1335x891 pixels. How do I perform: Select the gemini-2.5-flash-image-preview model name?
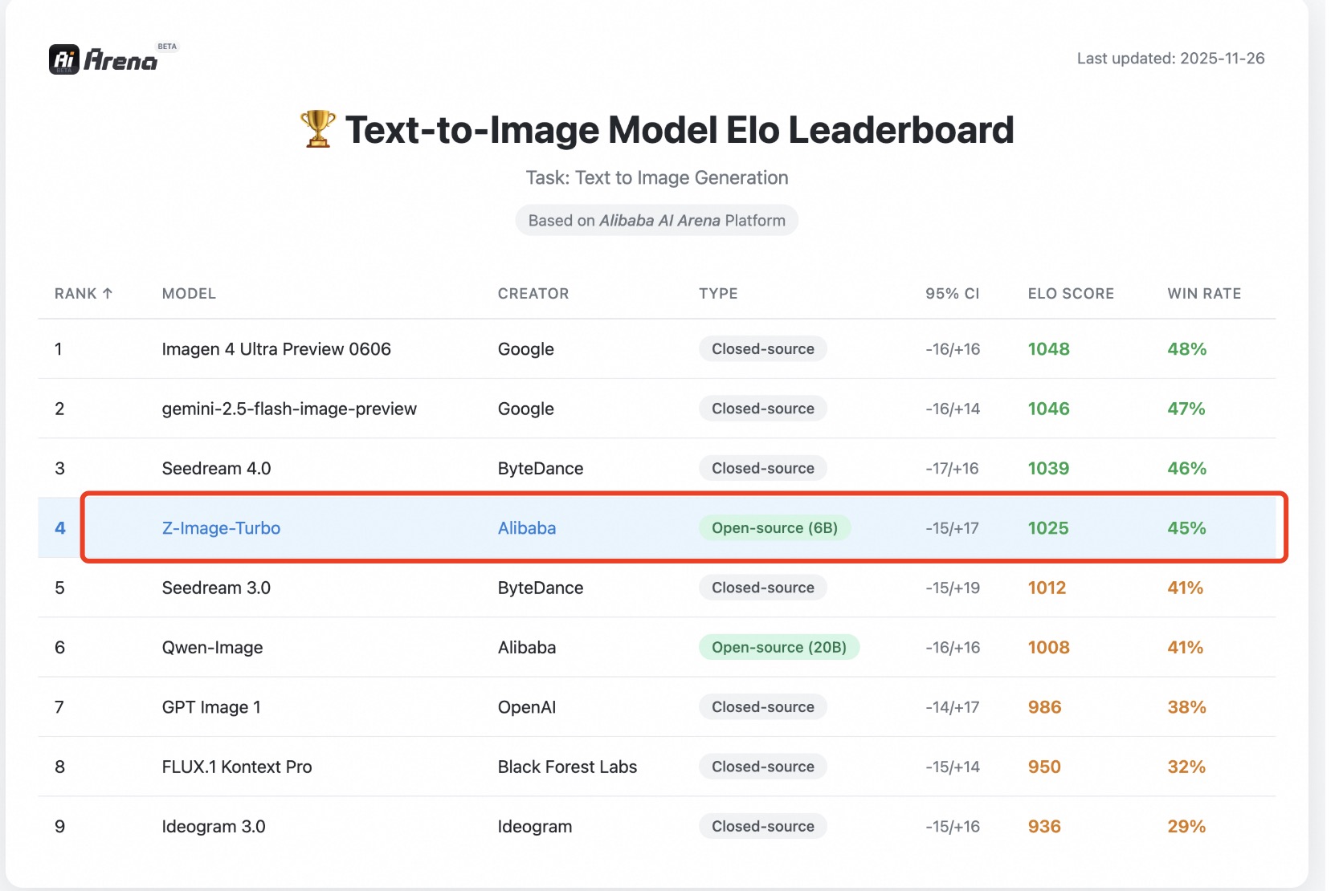289,409
